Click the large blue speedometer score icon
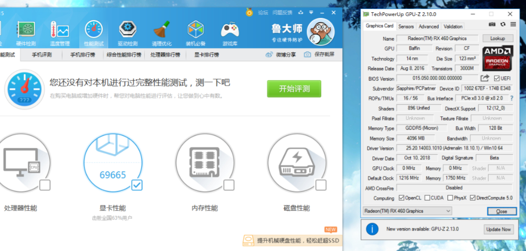526x251 pixels. tap(24, 89)
